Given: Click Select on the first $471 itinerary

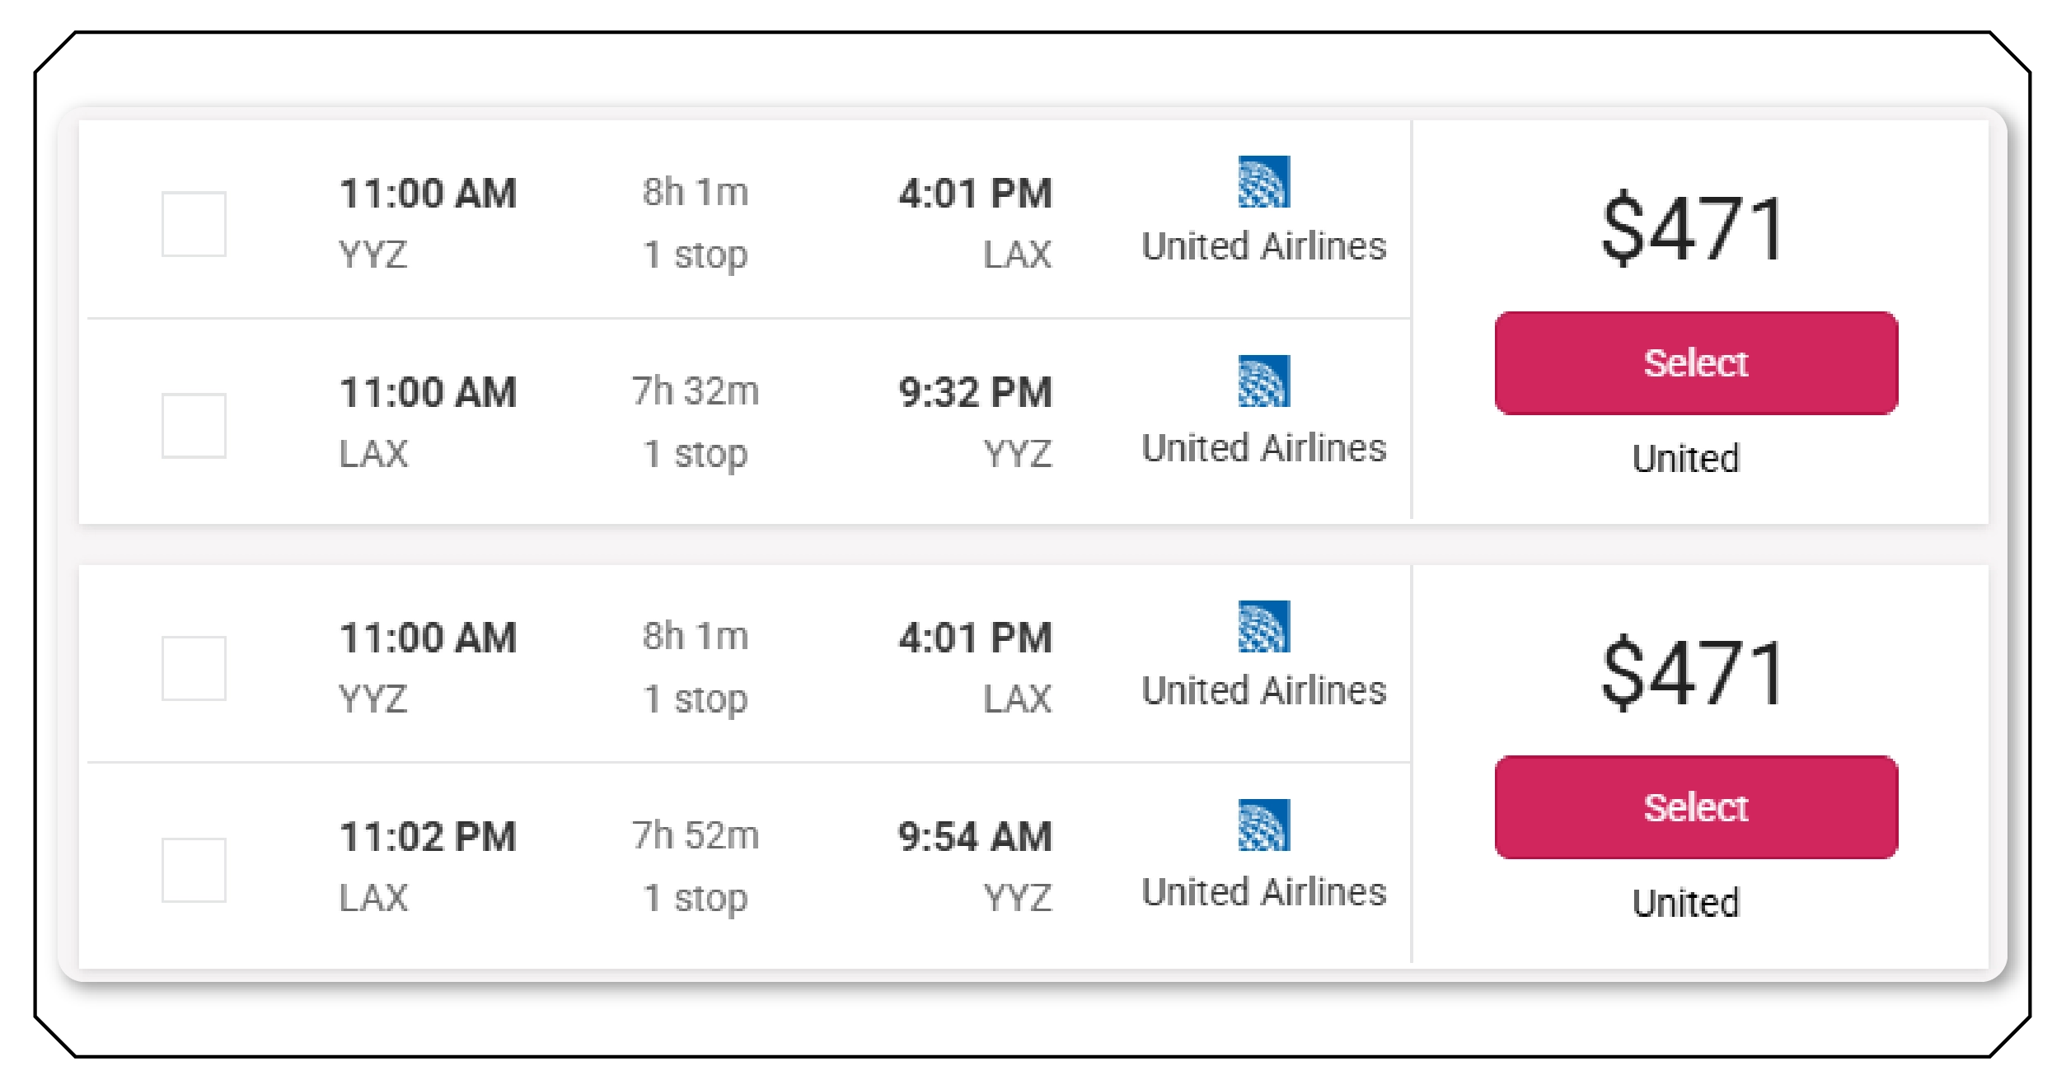Looking at the screenshot, I should coord(1695,363).
